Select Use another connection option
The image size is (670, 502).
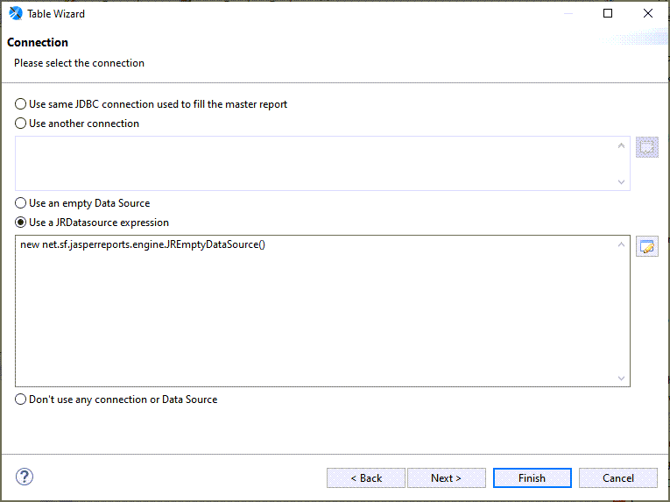21,124
